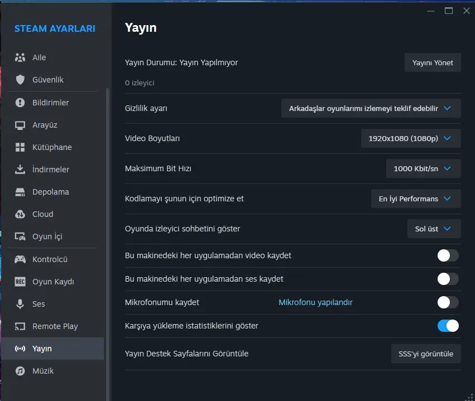
Task: Click the Oyun İçi overlay icon
Action: click(20, 236)
